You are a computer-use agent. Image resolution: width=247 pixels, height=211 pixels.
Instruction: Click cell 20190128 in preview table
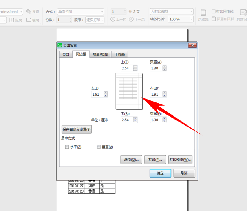point(76,191)
